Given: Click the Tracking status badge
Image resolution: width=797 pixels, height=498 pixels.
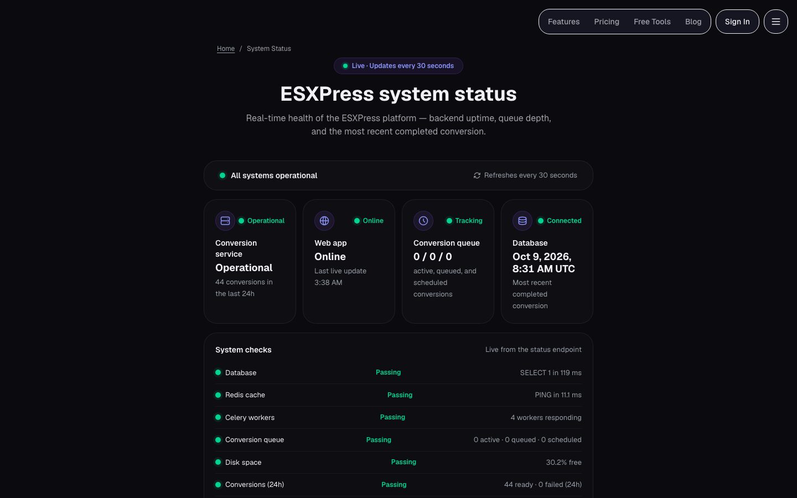Looking at the screenshot, I should (464, 221).
